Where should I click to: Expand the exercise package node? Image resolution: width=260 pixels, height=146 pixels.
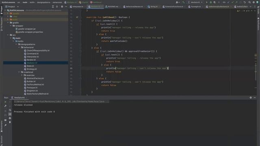click(22, 75)
